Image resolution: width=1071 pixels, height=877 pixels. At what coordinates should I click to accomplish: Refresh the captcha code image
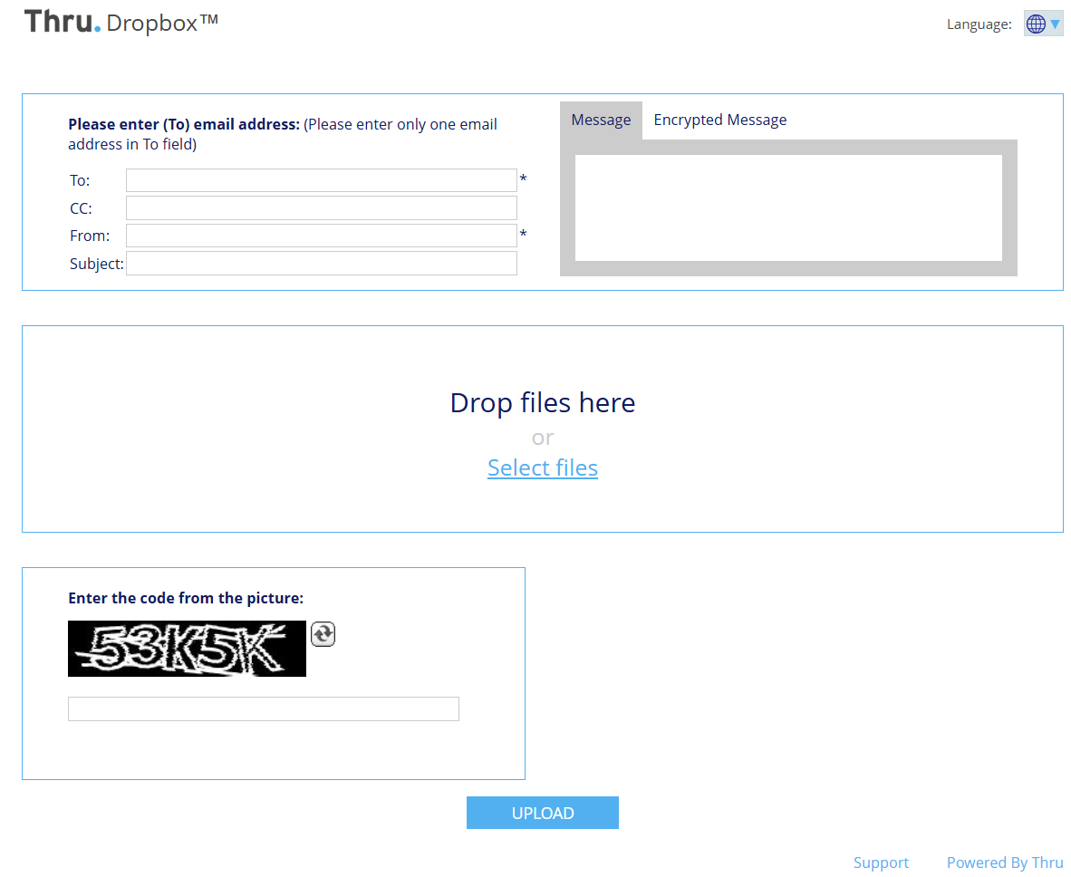(x=323, y=634)
